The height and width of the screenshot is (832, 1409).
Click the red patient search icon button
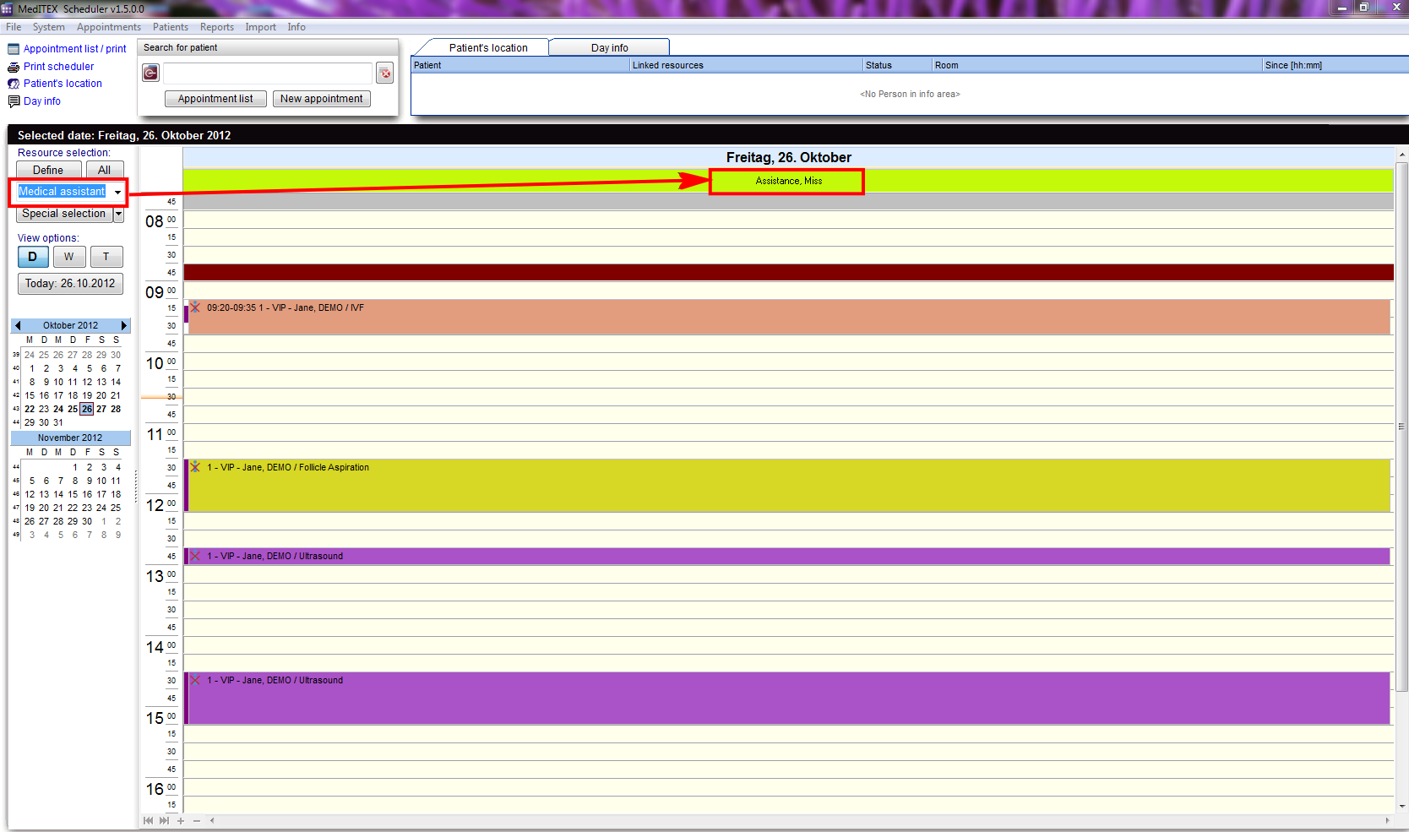pos(150,73)
